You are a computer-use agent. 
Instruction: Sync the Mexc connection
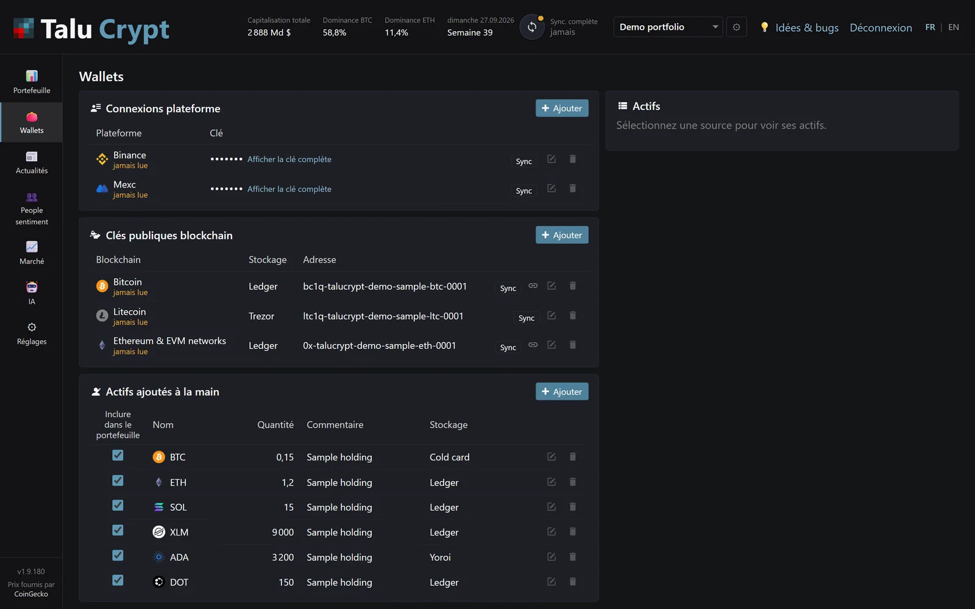click(x=524, y=191)
